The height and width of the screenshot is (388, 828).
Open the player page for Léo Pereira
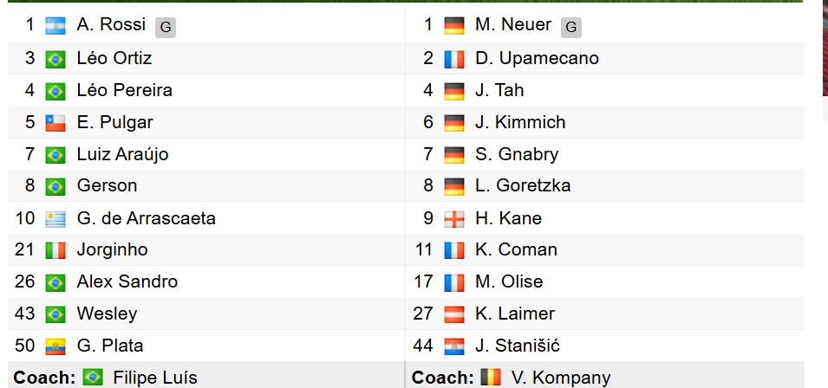pyautogui.click(x=125, y=90)
